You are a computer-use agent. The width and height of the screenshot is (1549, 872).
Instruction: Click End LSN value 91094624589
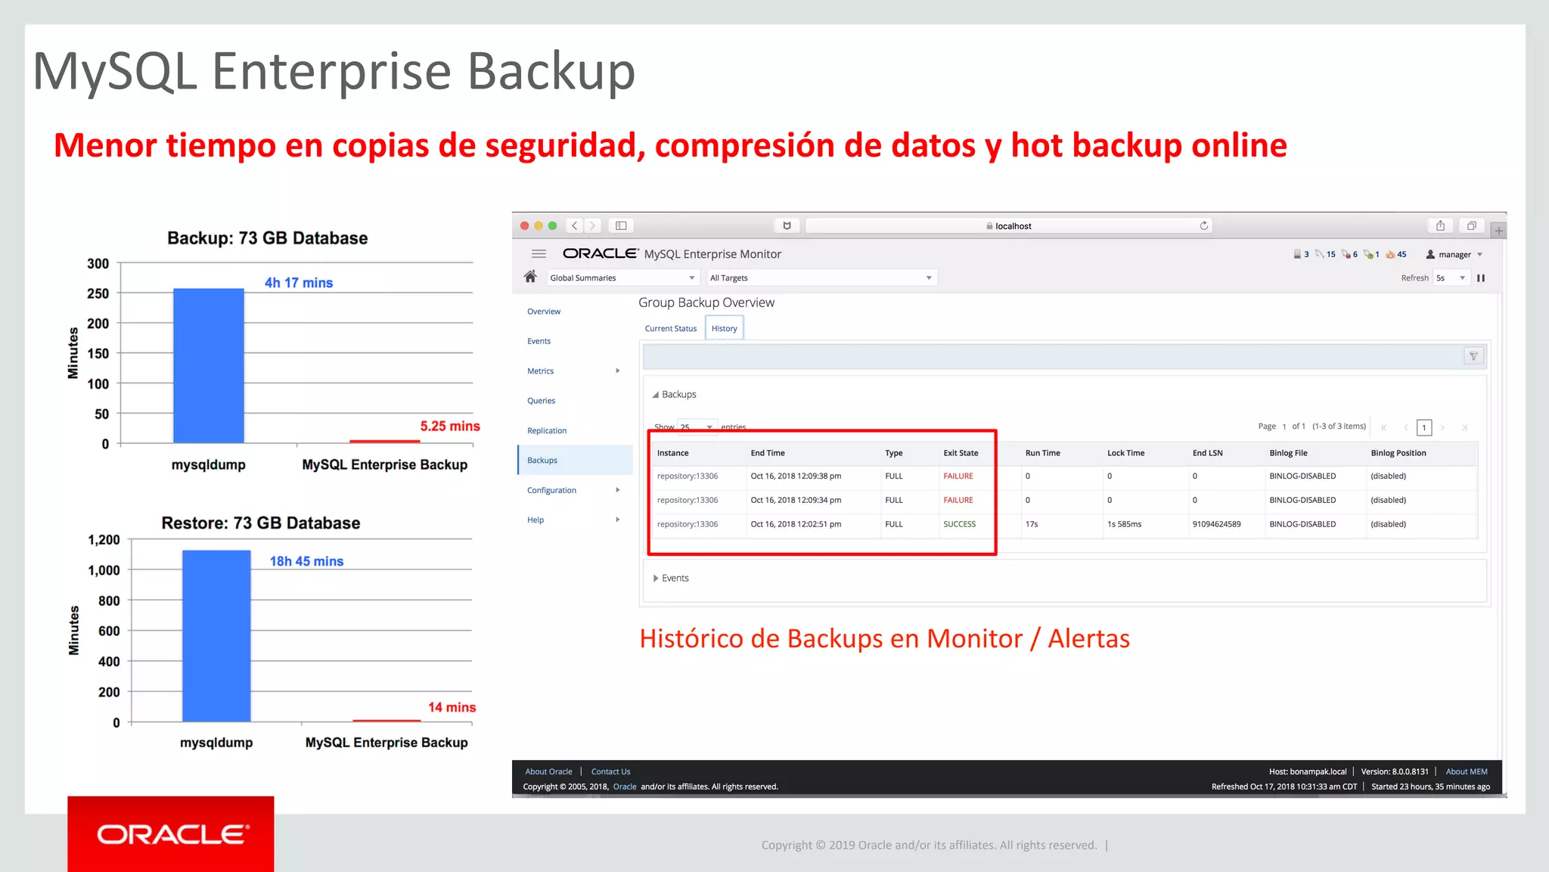pyautogui.click(x=1216, y=524)
